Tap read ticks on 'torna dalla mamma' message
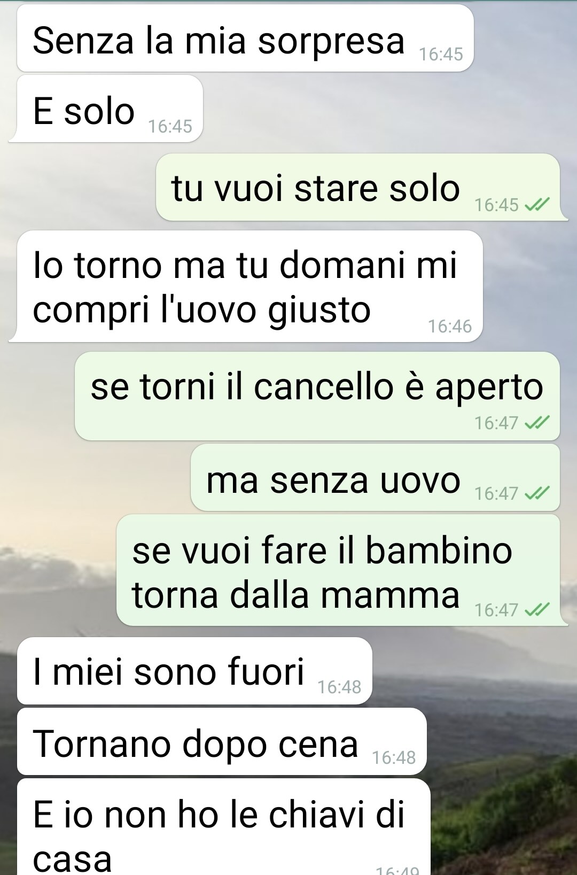Viewport: 577px width, 875px height. tap(537, 609)
